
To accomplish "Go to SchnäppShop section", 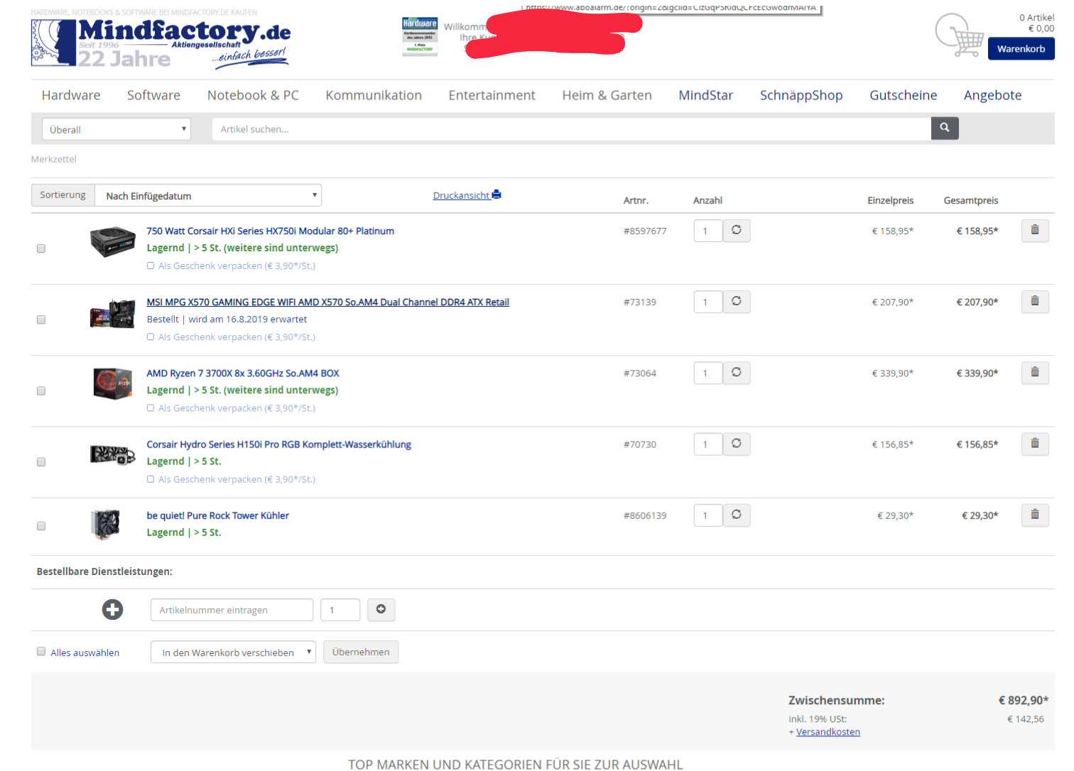I will coord(801,95).
